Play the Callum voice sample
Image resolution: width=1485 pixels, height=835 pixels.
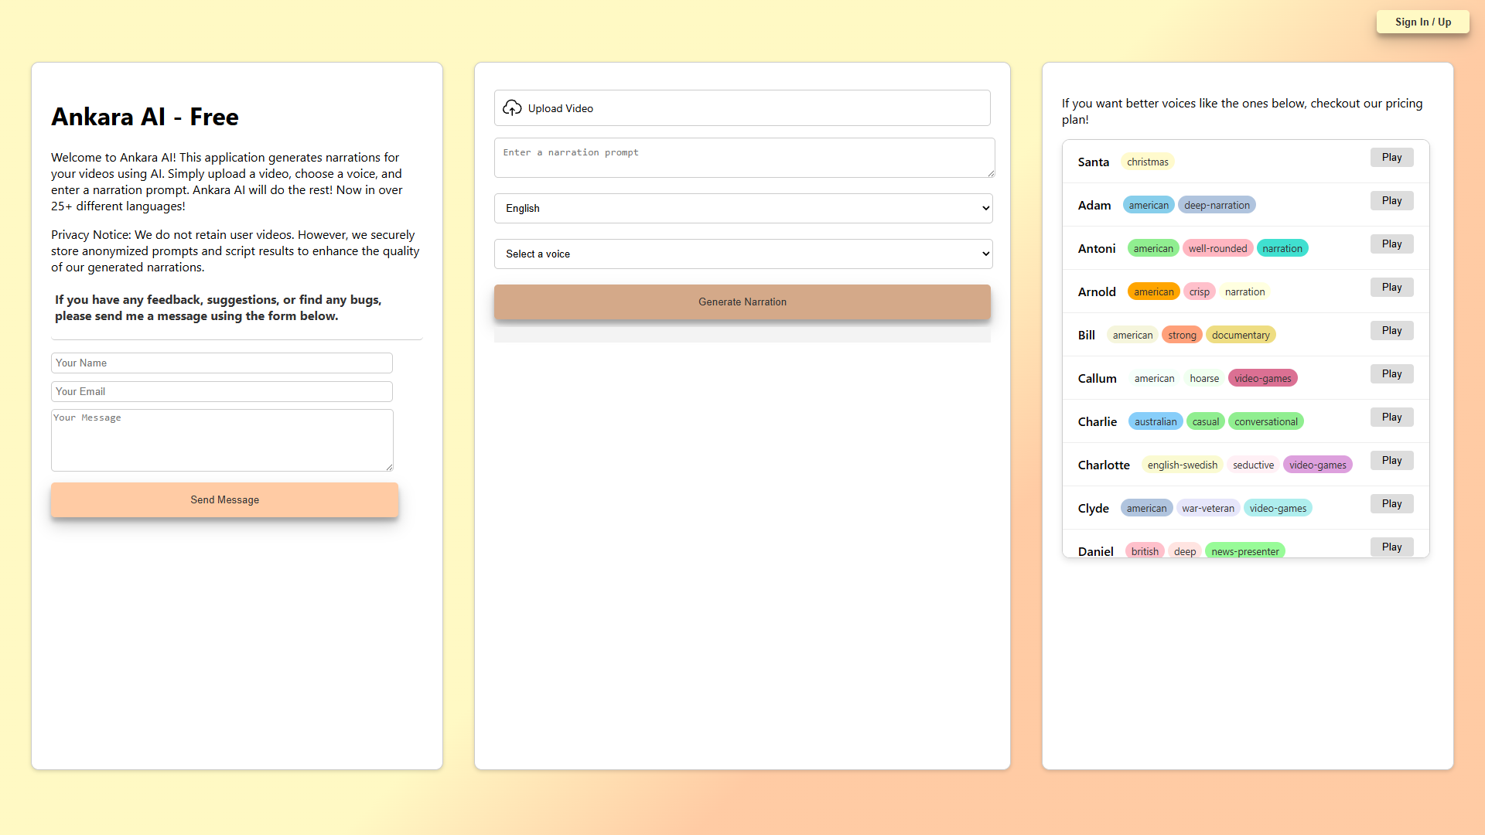[x=1391, y=374]
